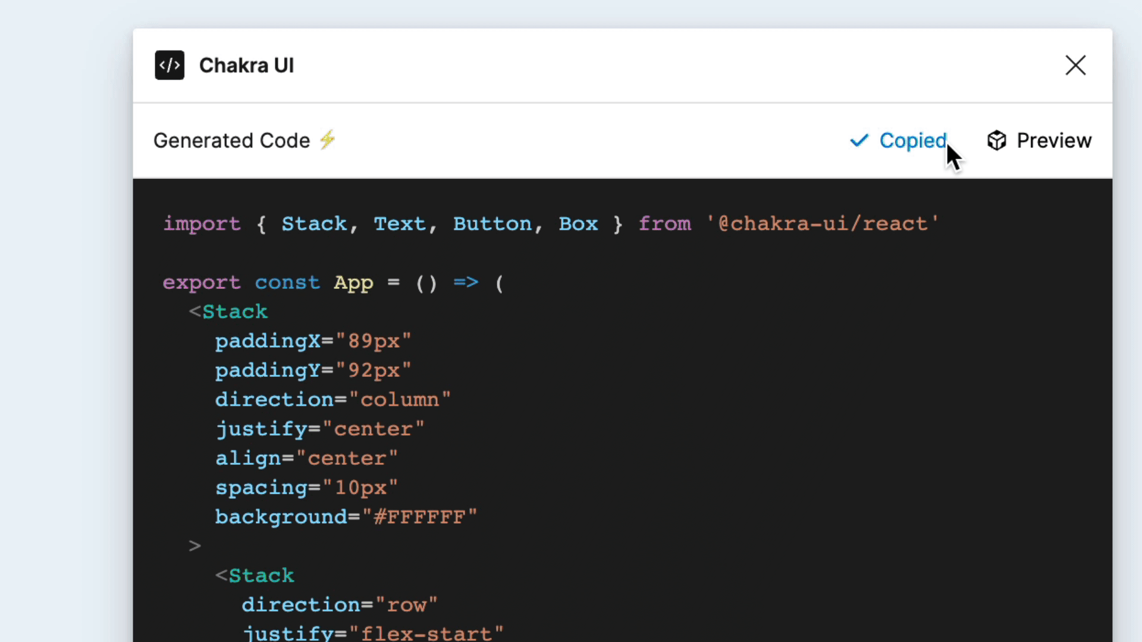
Task: Click Text in the import statement
Action: (x=400, y=224)
